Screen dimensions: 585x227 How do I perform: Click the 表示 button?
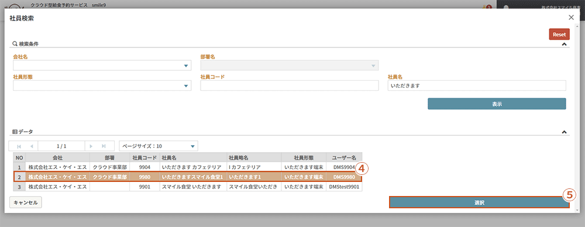[x=497, y=104]
